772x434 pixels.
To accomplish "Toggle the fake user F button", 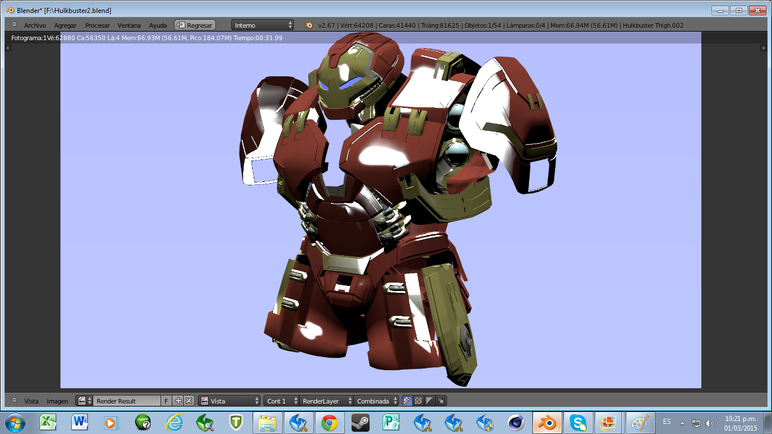I will [x=167, y=401].
